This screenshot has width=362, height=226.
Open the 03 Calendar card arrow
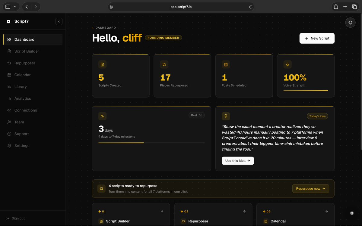[x=327, y=212]
